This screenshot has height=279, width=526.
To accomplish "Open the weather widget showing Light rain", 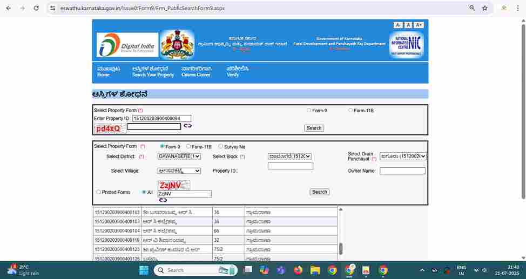I will point(23,270).
